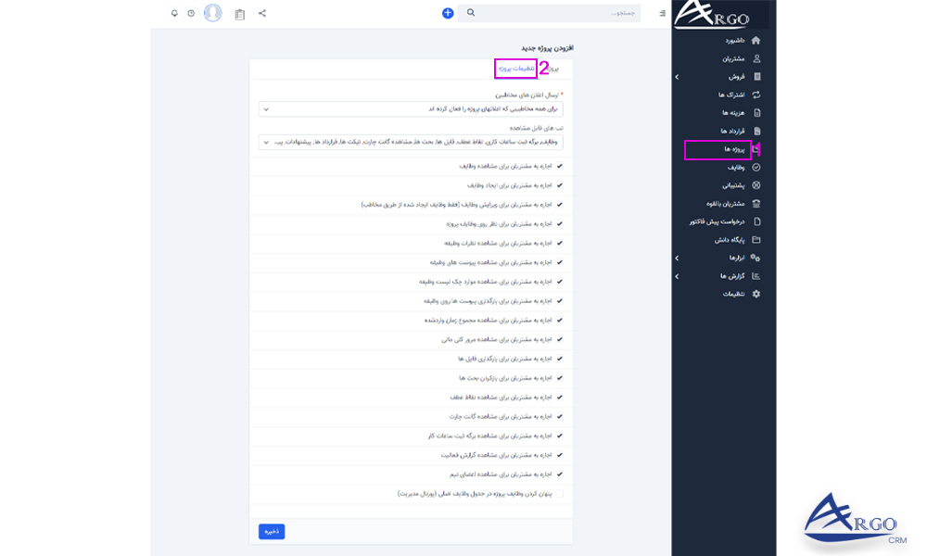Click the ذخیره (Save) button
The width and height of the screenshot is (927, 556).
273,531
